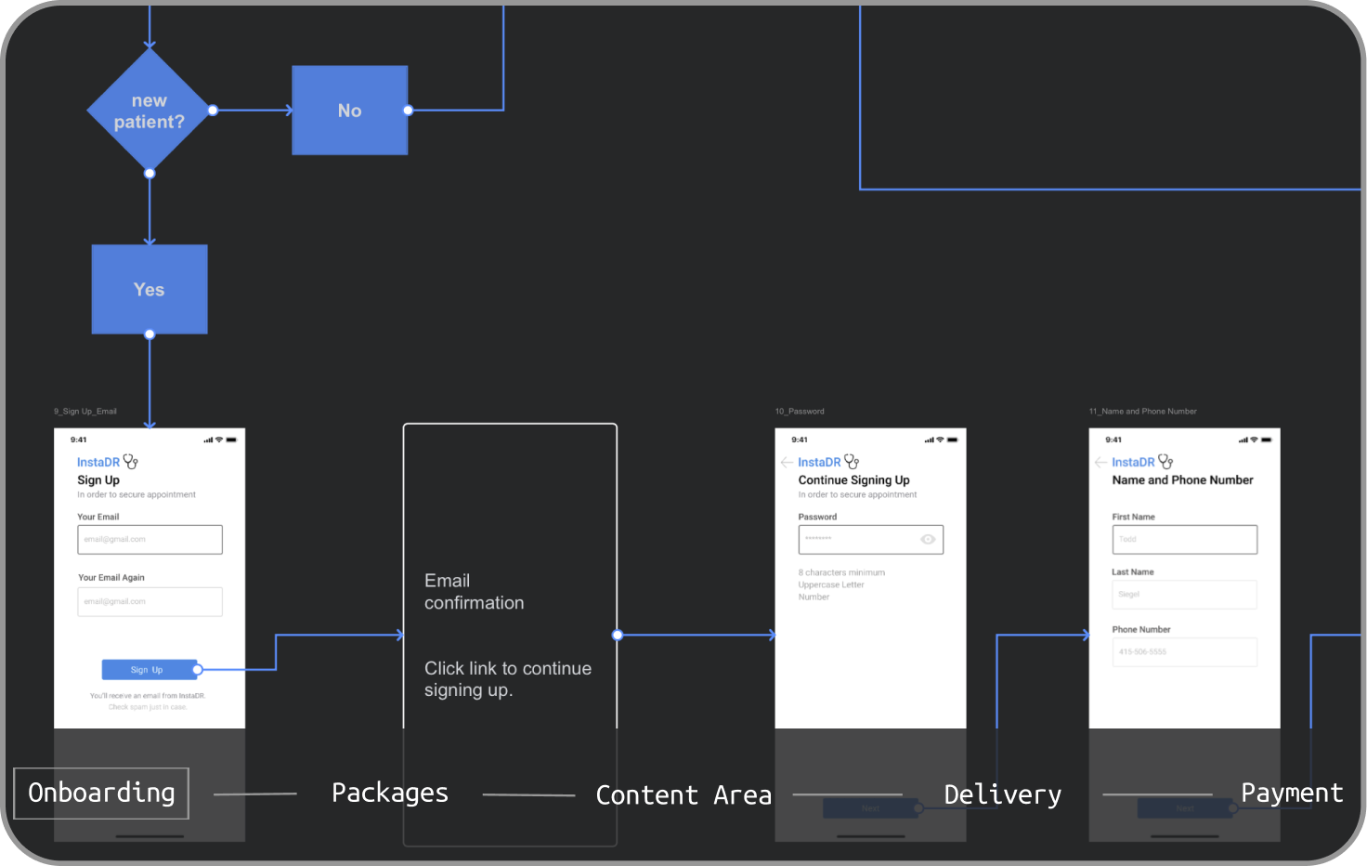1367x866 pixels.
Task: Click the First Name field
Action: pyautogui.click(x=1185, y=540)
